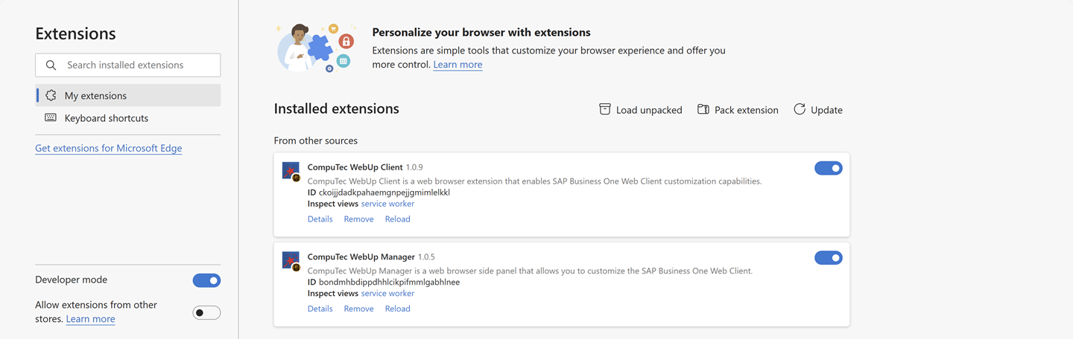This screenshot has height=339, width=1073.
Task: Click the Pack extension button
Action: coord(738,109)
